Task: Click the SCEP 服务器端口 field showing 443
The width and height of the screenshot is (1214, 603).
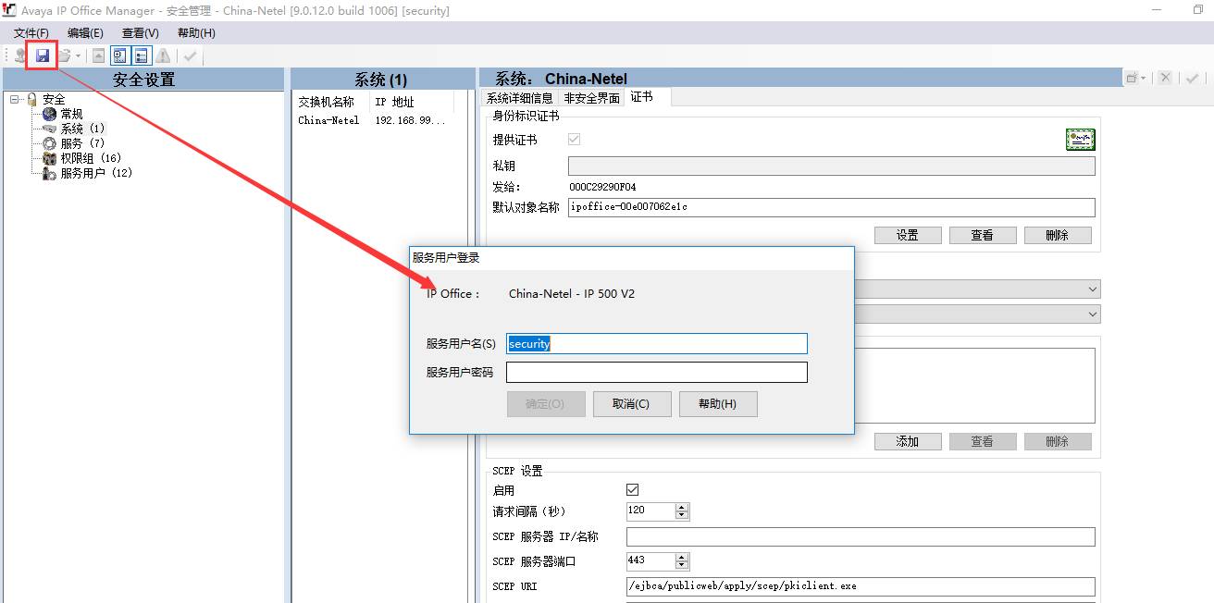Action: [650, 561]
